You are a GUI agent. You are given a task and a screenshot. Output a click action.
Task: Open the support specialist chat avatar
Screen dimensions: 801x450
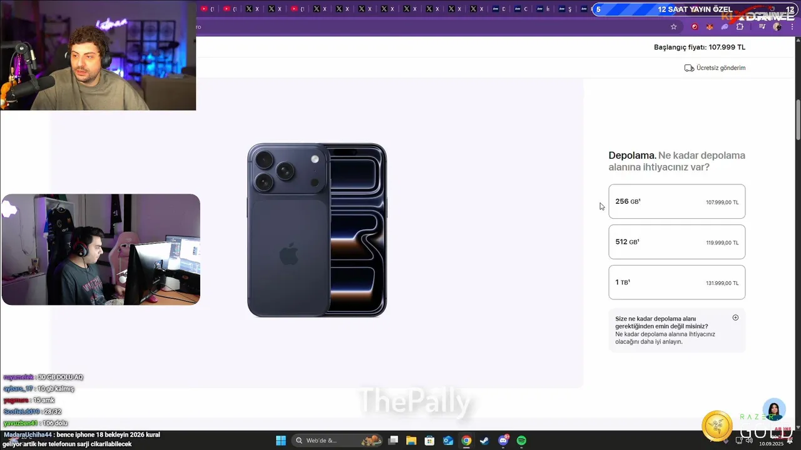pos(774,410)
